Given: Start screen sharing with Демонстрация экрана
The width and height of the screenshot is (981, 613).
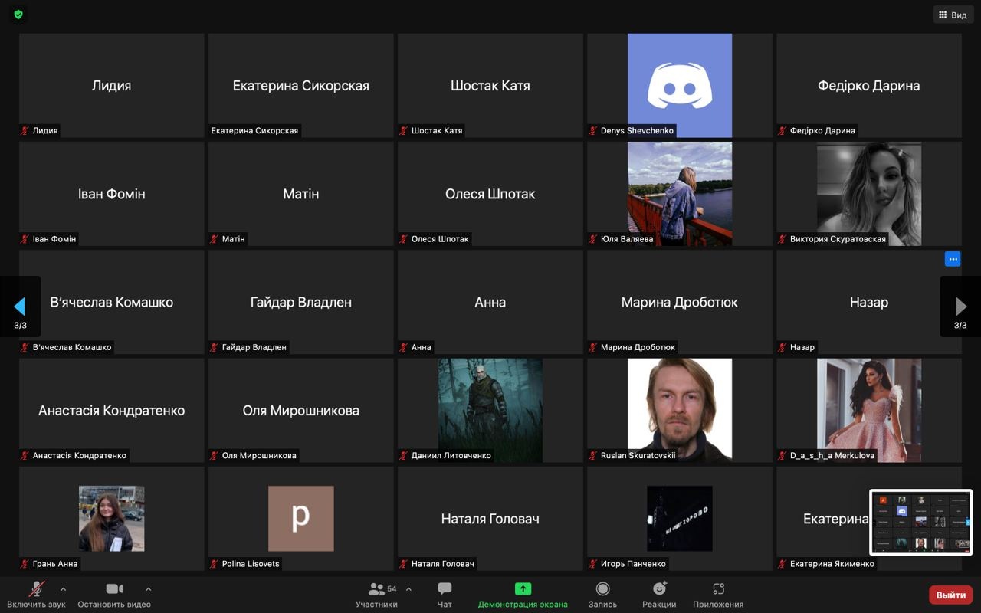Looking at the screenshot, I should (523, 595).
